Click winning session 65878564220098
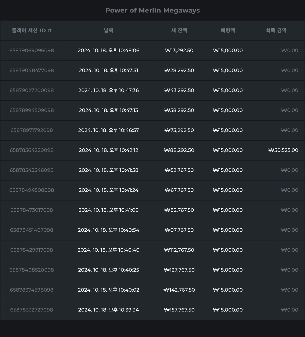 (x=32, y=150)
